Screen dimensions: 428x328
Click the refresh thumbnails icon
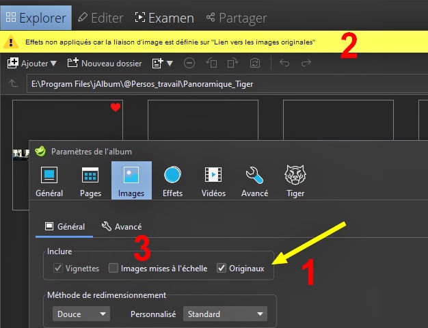coord(255,63)
